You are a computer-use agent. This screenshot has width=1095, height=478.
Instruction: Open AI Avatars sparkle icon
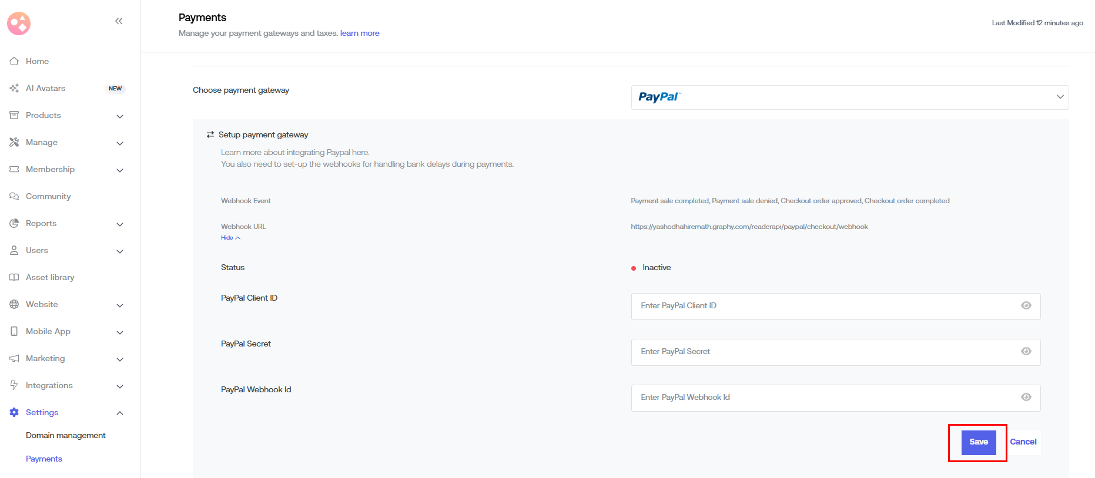click(x=14, y=88)
